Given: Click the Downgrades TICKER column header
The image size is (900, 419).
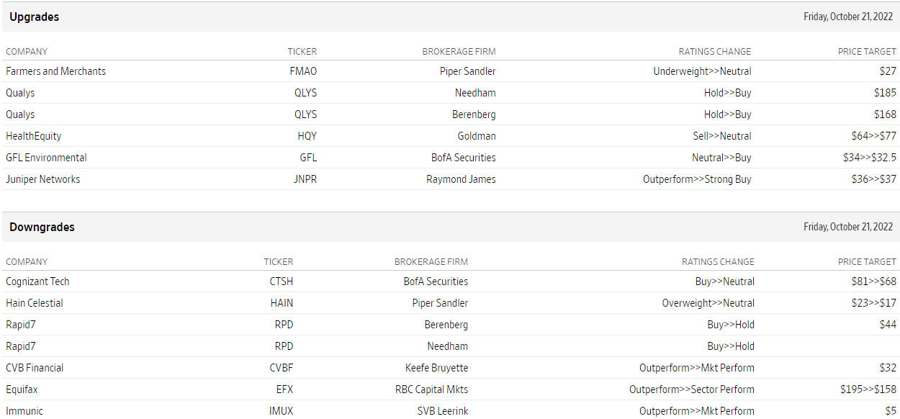Looking at the screenshot, I should tap(278, 262).
